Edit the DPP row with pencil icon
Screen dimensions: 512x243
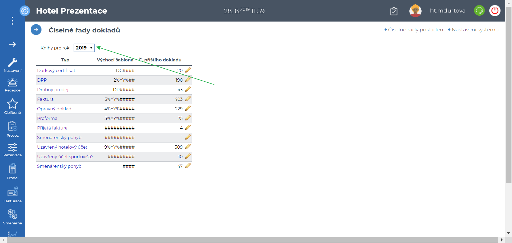tap(188, 79)
